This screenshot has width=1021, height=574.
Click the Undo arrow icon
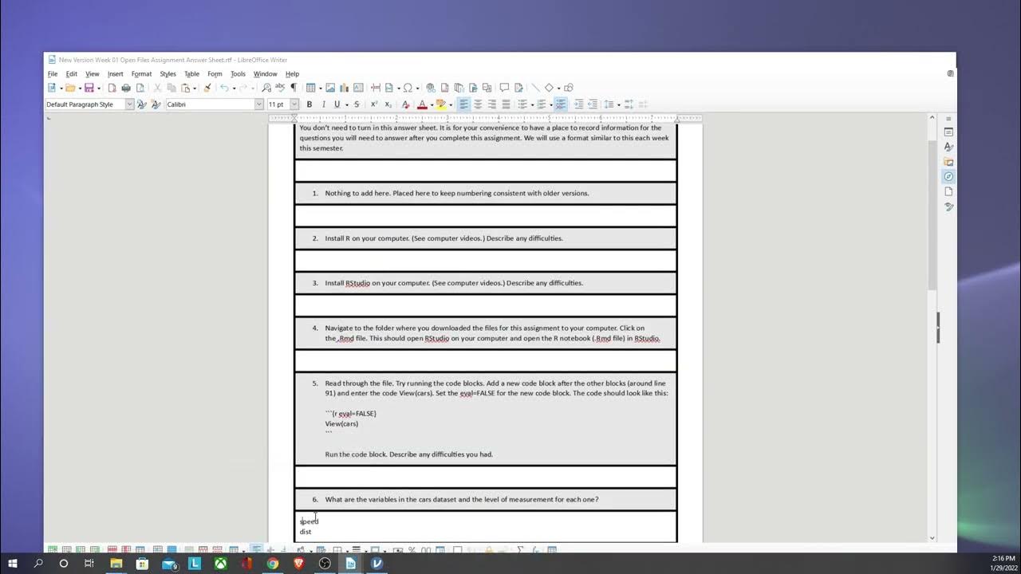224,88
